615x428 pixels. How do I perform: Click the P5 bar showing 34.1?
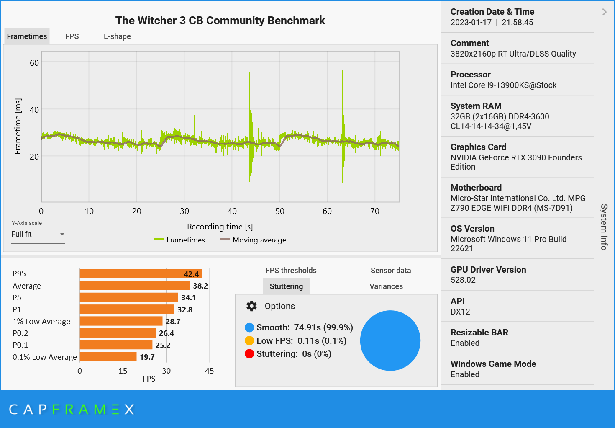coord(129,297)
